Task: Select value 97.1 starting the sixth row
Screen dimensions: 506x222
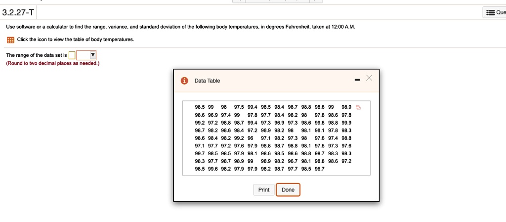Action: pyautogui.click(x=200, y=145)
